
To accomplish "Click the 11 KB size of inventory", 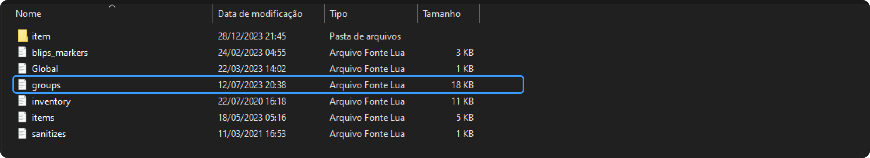I will (462, 101).
